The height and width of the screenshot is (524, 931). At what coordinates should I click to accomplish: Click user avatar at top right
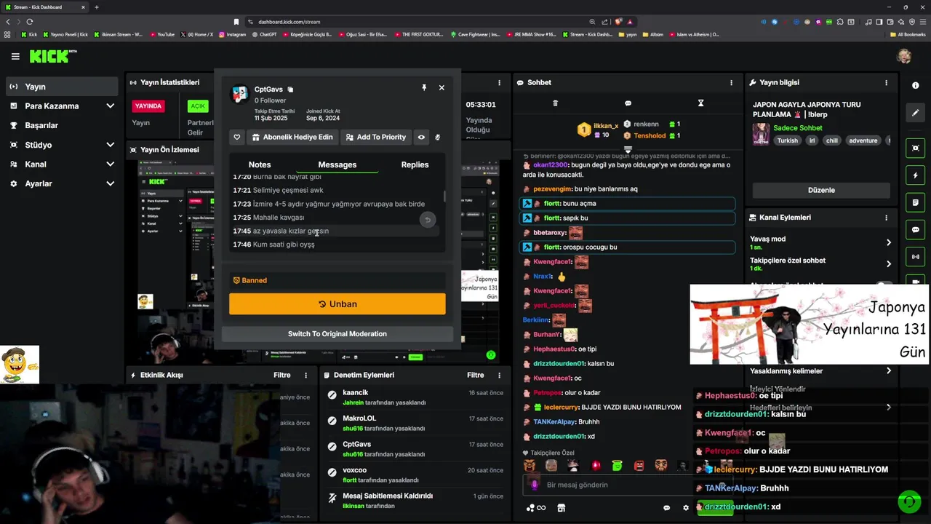click(x=904, y=56)
